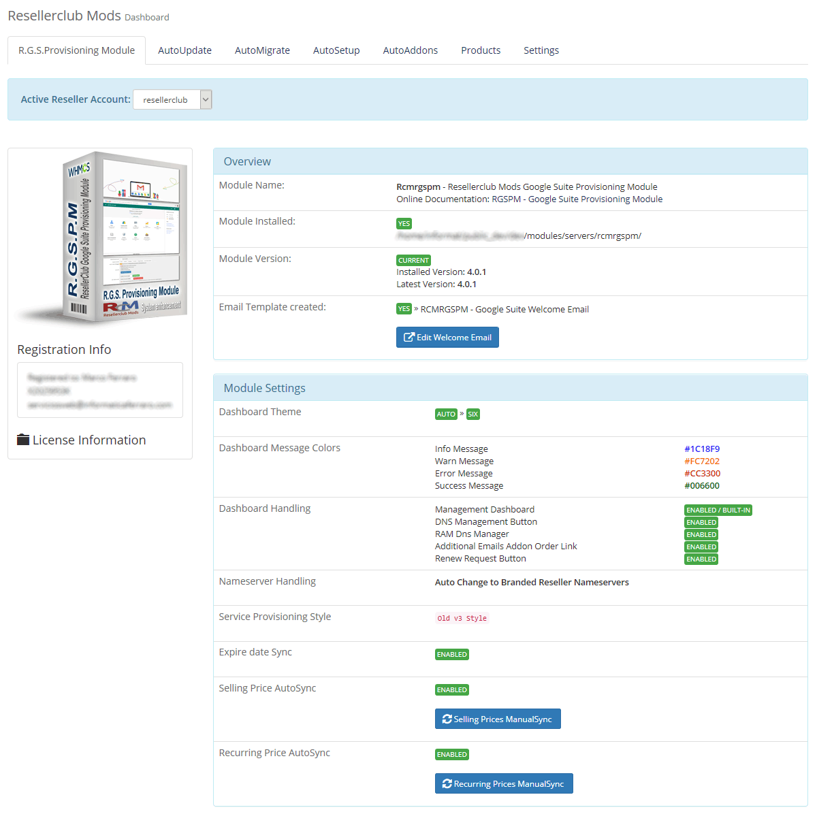817x829 pixels.
Task: Open the R.G.S.Provisioning Module tab
Action: [77, 50]
